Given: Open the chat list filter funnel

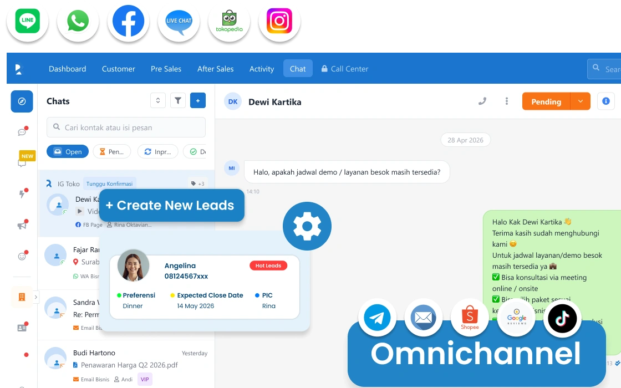Looking at the screenshot, I should tap(178, 100).
